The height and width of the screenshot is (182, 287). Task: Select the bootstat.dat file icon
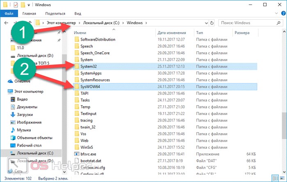(77, 161)
